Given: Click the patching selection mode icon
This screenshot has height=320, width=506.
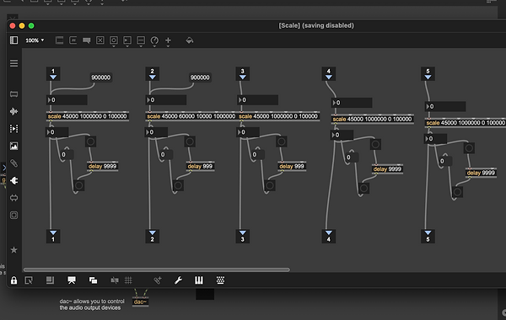Looking at the screenshot, I should [29, 280].
